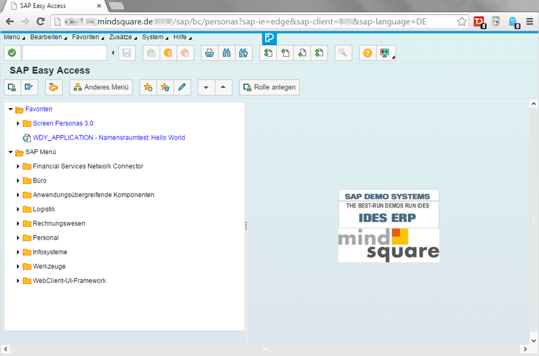539x356 pixels.
Task: Expand the Rechnungswesen folder
Action: pyautogui.click(x=18, y=224)
